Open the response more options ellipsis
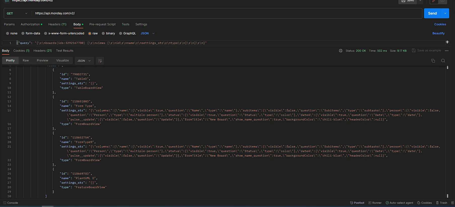The image size is (455, 207). coord(447,51)
